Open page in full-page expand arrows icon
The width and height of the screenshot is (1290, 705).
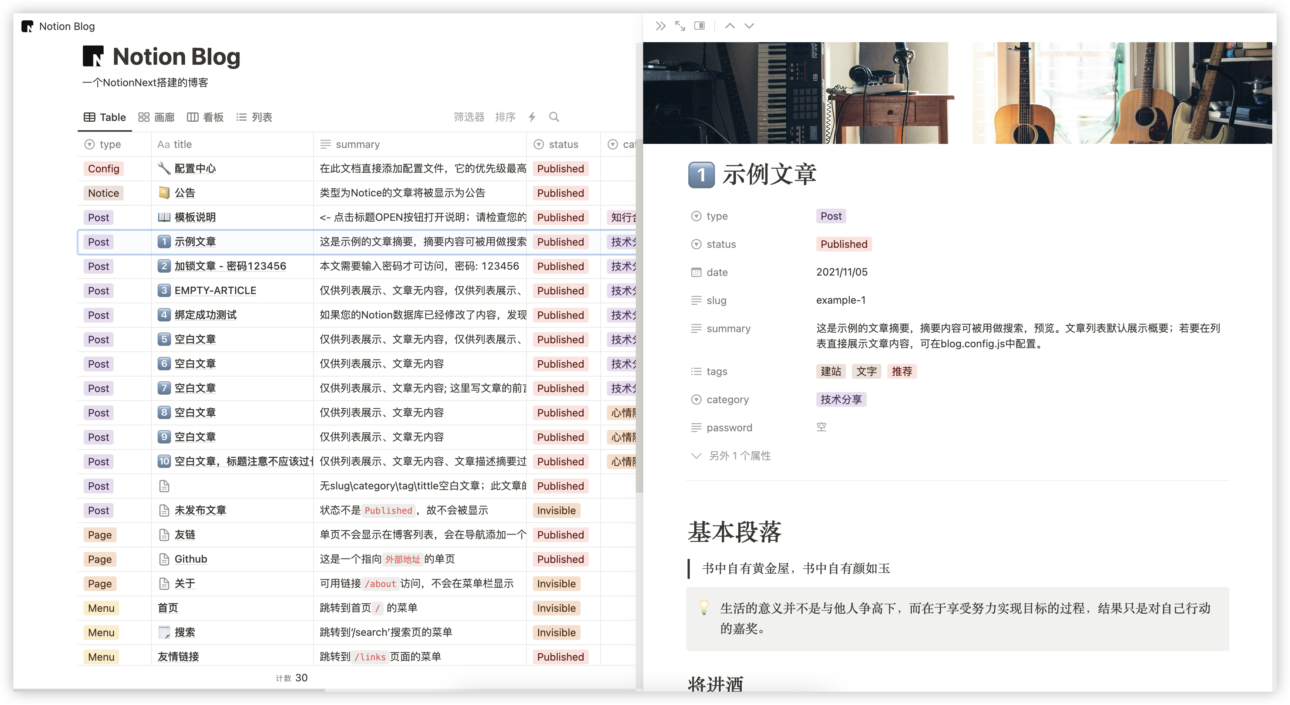(x=680, y=26)
